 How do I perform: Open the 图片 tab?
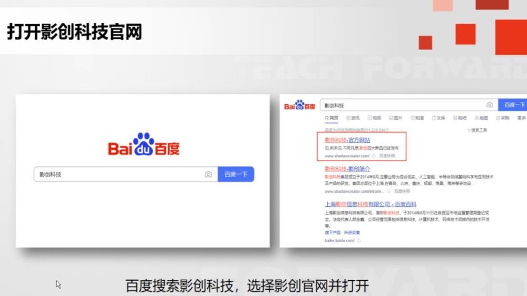pyautogui.click(x=396, y=118)
